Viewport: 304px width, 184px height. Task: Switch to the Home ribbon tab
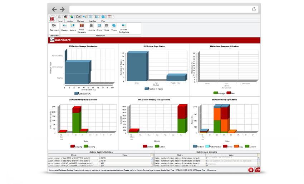click(x=60, y=21)
